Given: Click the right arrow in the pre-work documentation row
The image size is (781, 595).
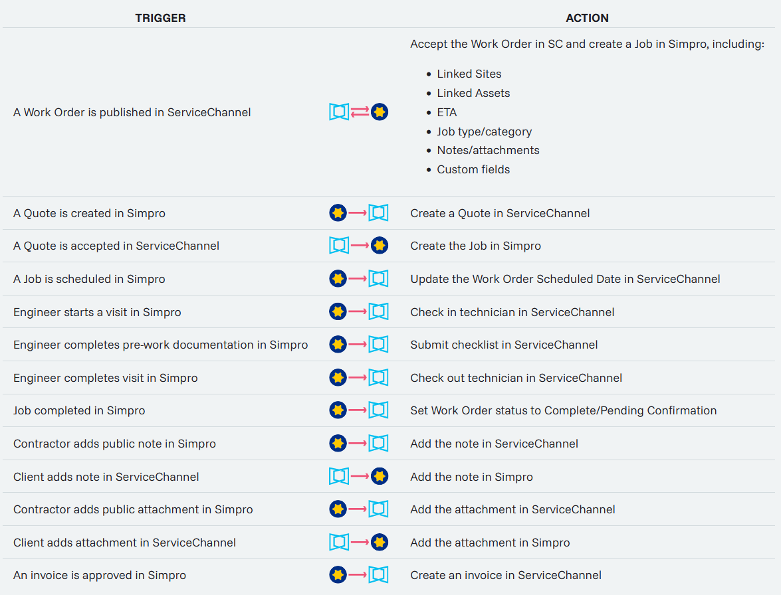Looking at the screenshot, I should [358, 345].
